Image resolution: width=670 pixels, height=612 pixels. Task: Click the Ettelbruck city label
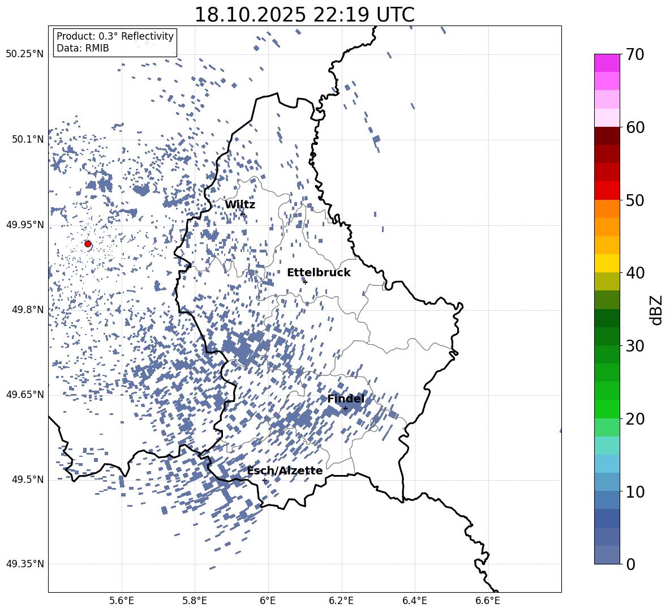click(x=319, y=273)
